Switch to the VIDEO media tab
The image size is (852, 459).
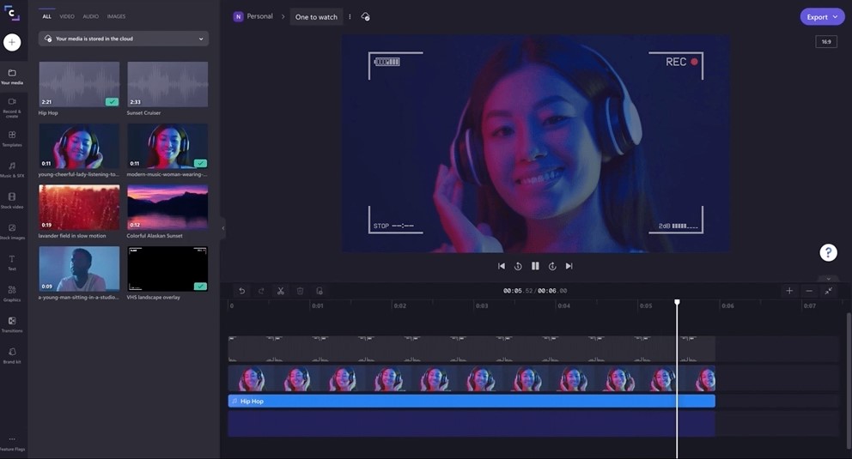click(x=66, y=16)
